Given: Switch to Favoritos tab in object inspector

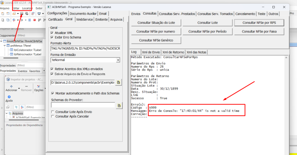Looking at the screenshot, I should click(35, 71).
